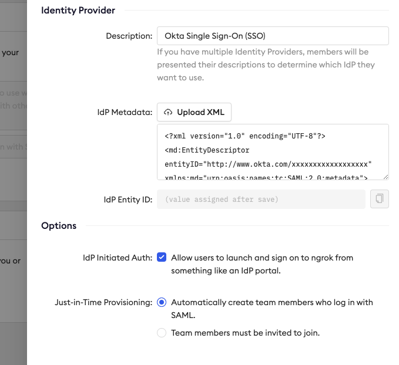
Task: Place cursor on the md:EntityDescriptor line
Action: (x=207, y=150)
